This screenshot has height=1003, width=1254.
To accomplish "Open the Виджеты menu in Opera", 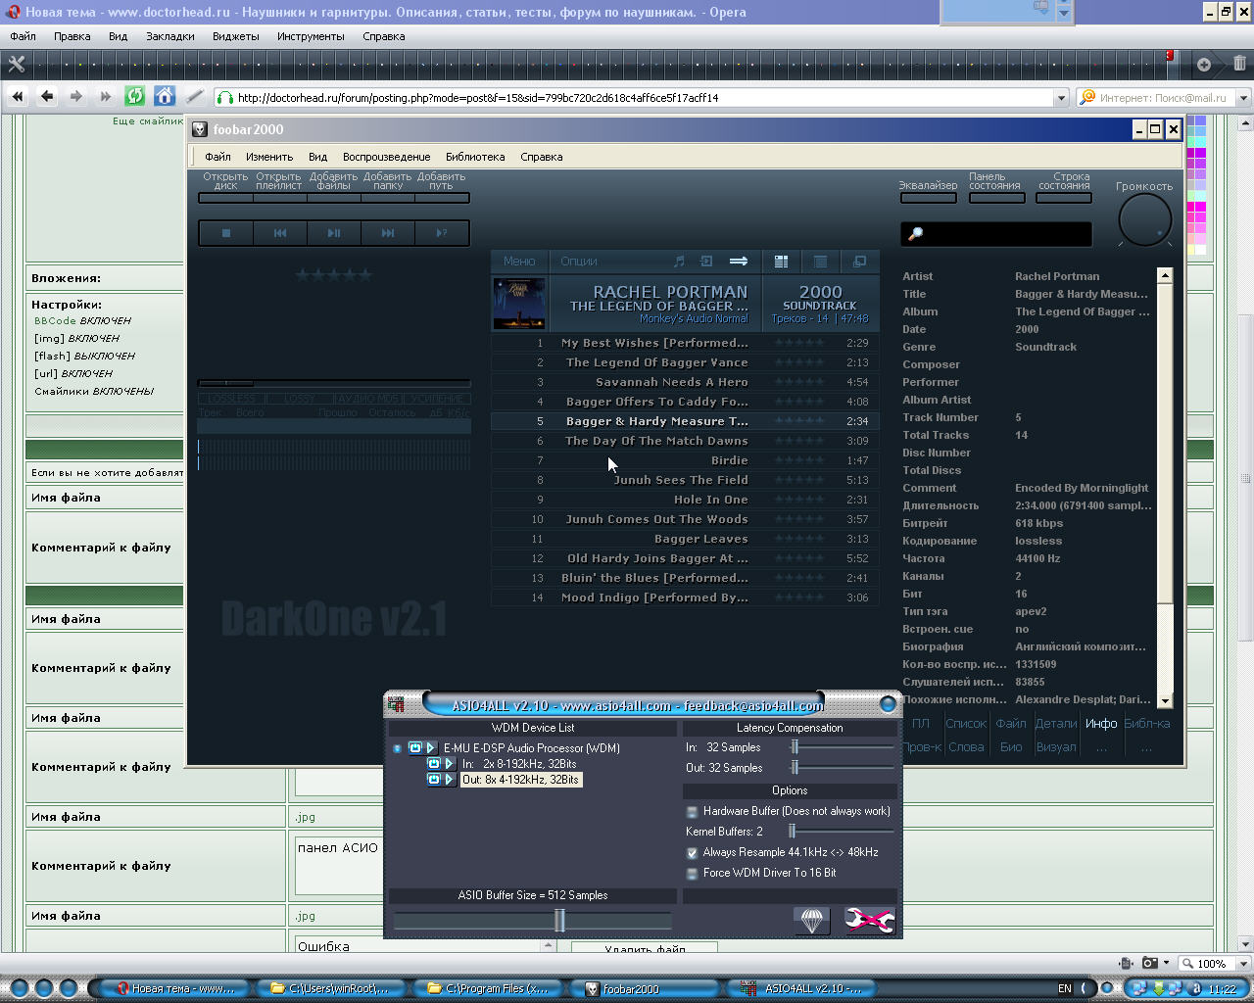I will (x=236, y=36).
